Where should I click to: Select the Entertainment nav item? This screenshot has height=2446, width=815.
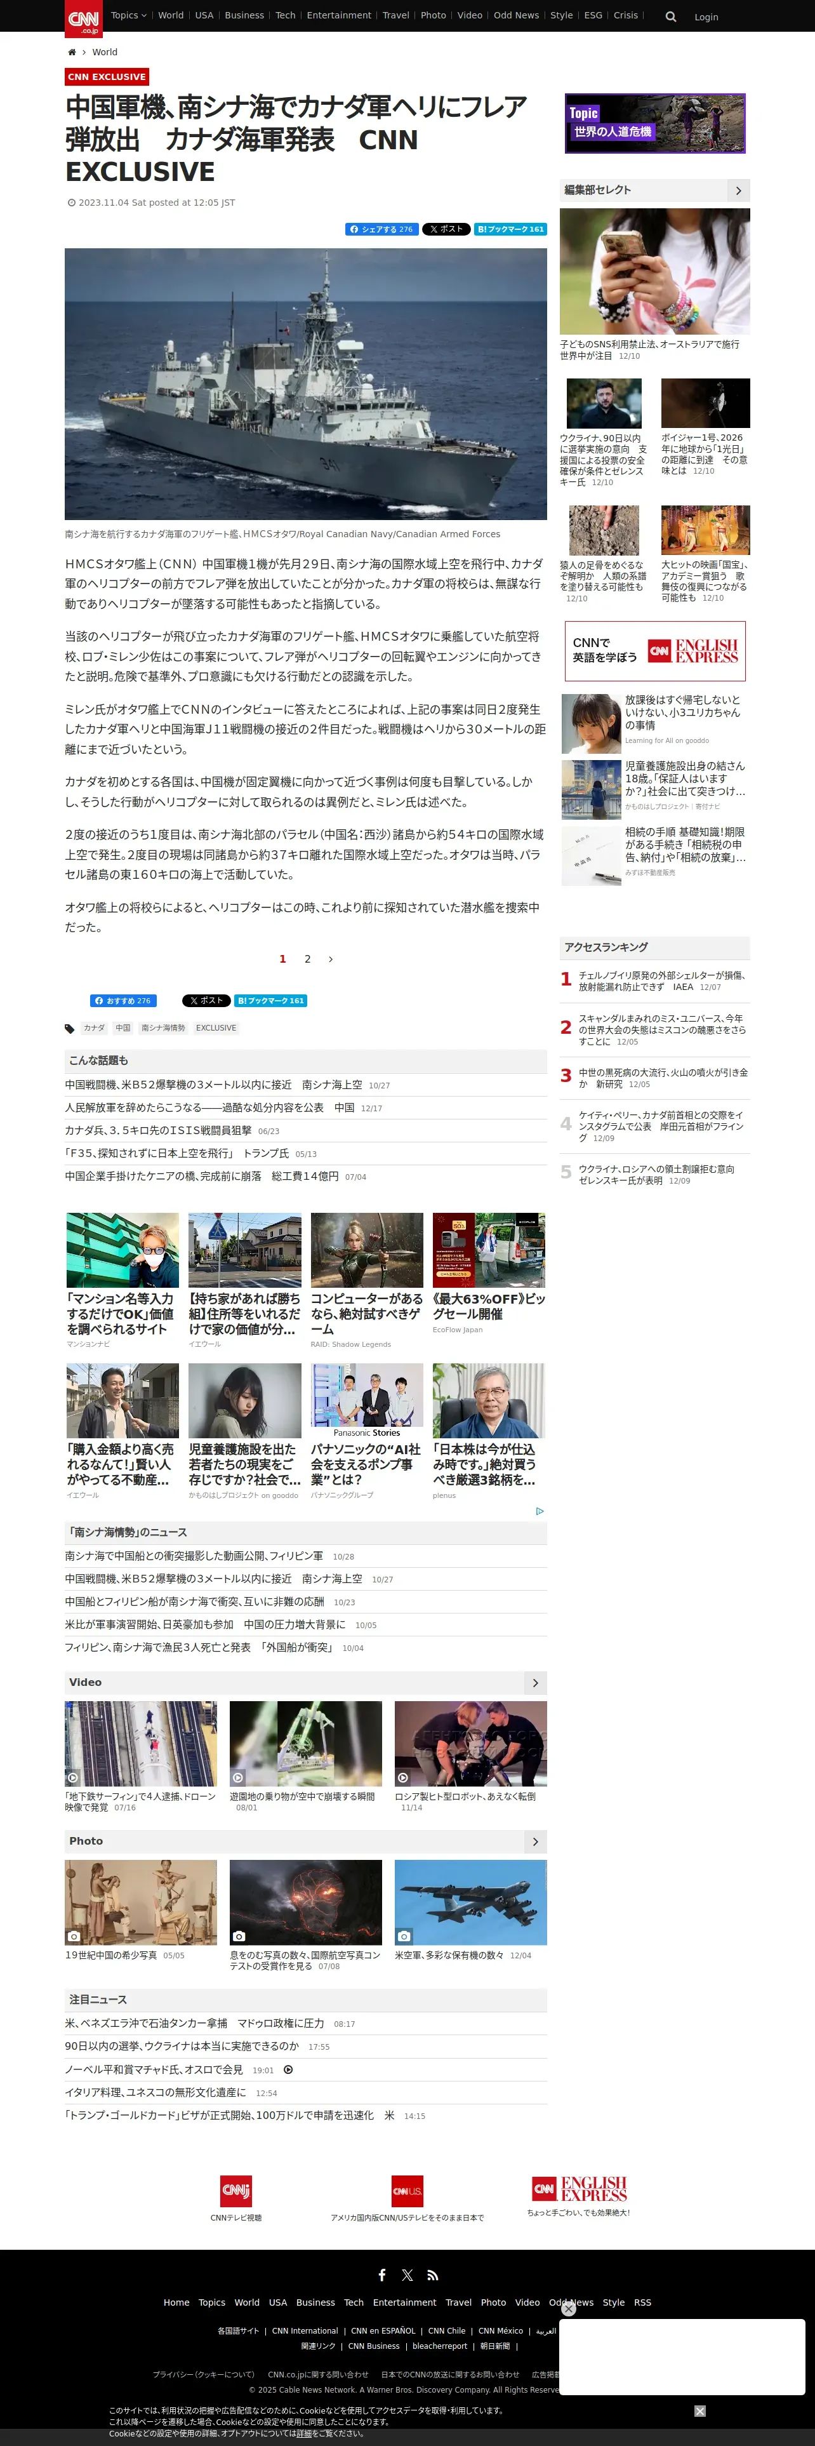click(339, 15)
